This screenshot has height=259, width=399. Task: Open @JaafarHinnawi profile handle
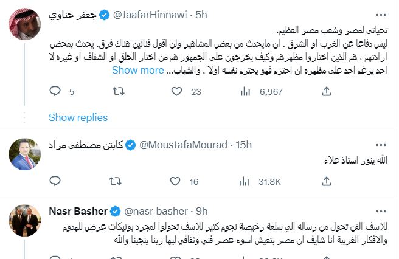150,15
